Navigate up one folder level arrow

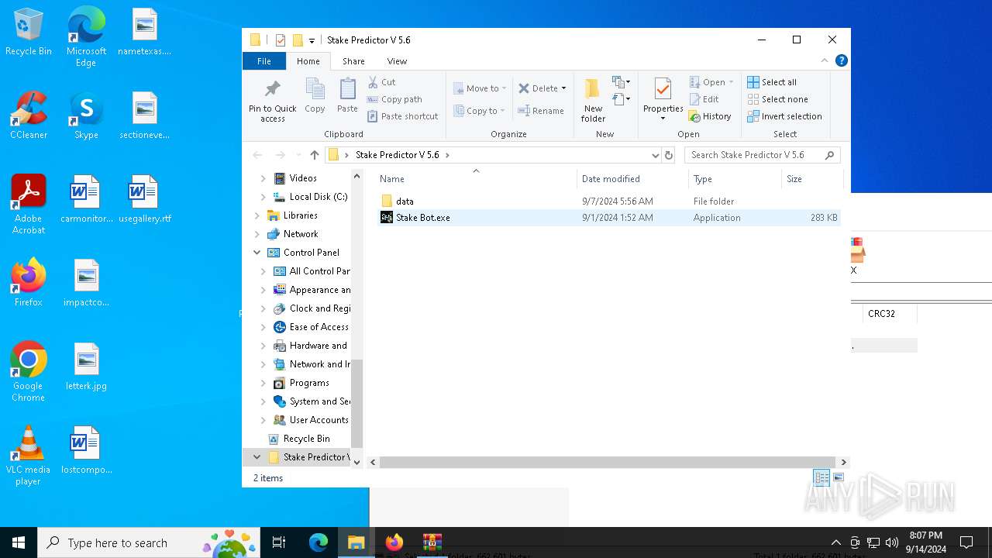314,155
